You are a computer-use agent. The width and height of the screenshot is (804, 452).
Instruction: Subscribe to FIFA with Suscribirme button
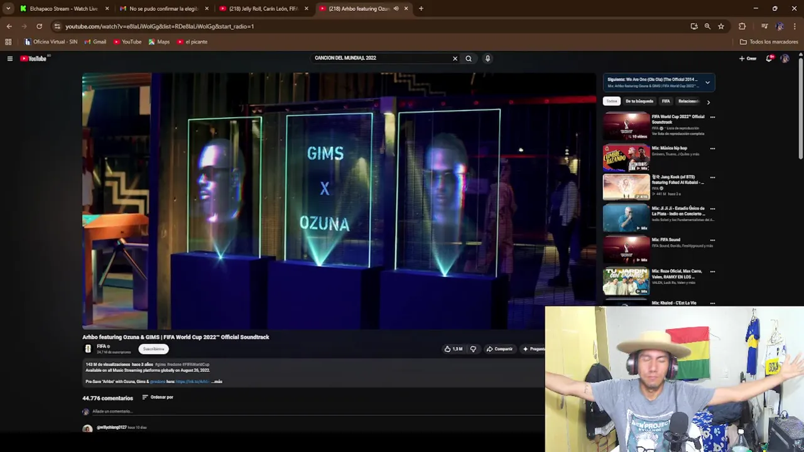(153, 349)
